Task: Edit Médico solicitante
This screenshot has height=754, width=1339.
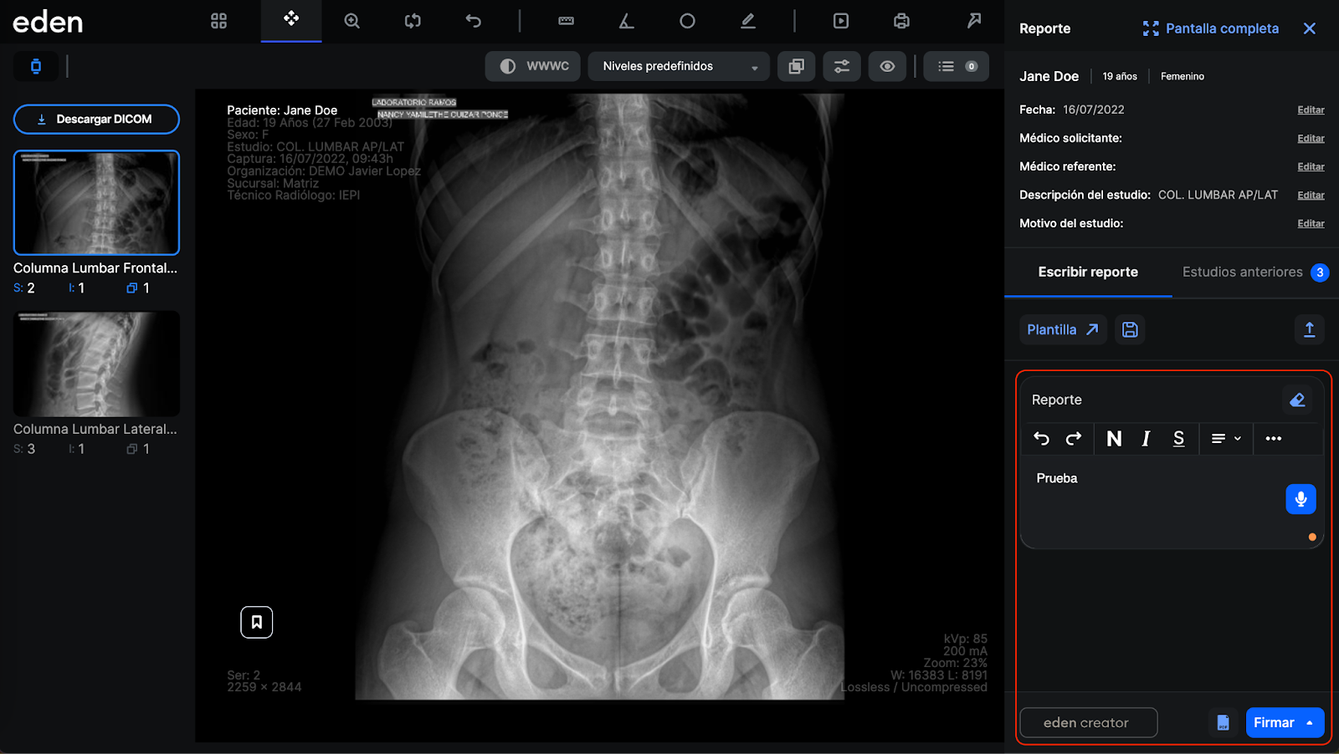Action: [1311, 138]
